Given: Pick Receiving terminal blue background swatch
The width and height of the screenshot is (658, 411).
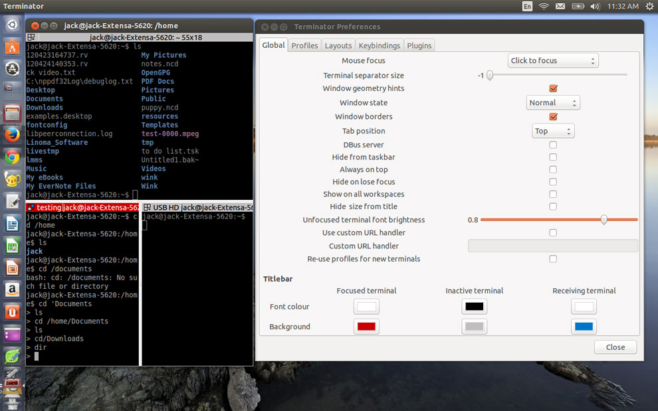Looking at the screenshot, I should pos(584,327).
